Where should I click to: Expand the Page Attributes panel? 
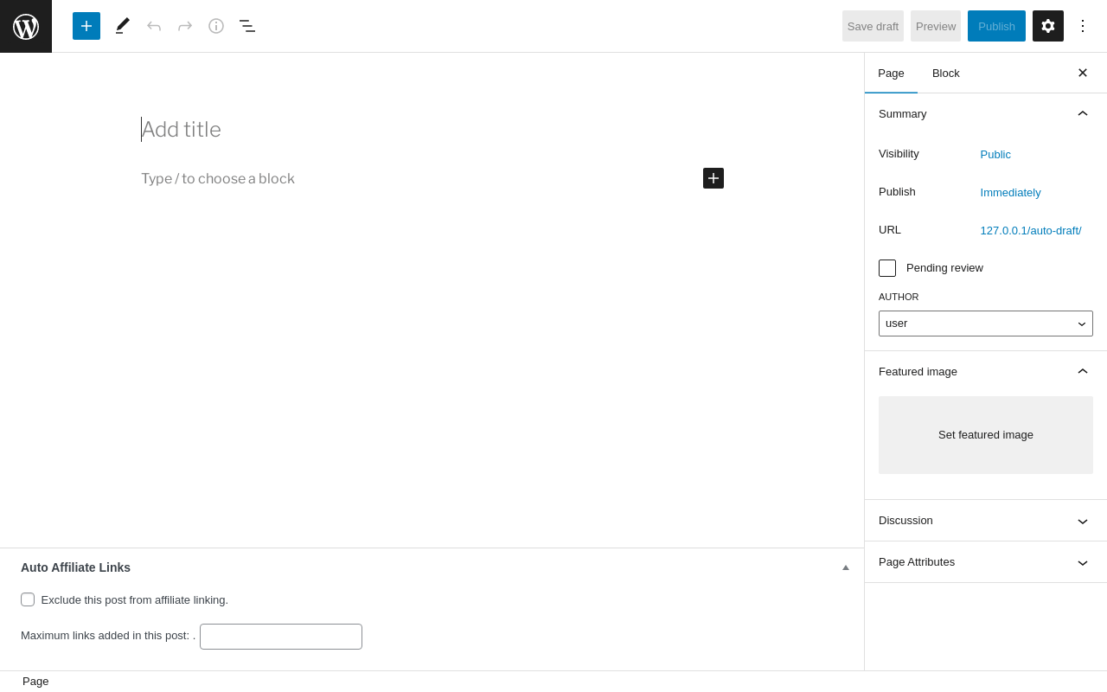[x=986, y=562]
